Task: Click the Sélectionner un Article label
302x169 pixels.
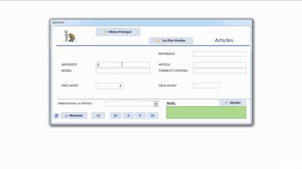Action: (75, 103)
